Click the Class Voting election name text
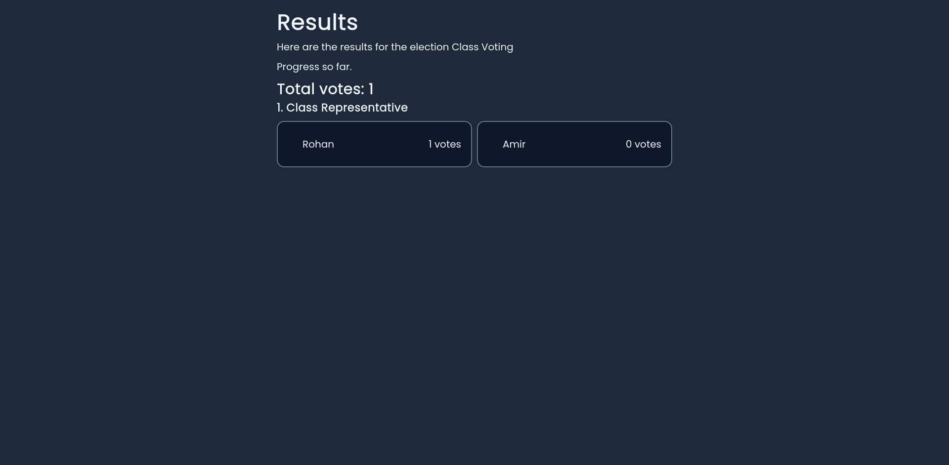The image size is (949, 465). coord(482,47)
